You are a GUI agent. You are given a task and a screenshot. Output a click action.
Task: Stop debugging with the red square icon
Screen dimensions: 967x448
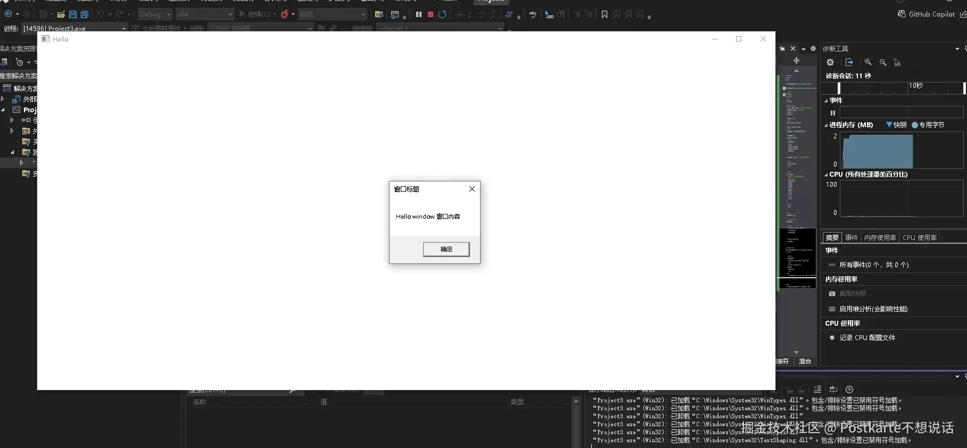[431, 14]
